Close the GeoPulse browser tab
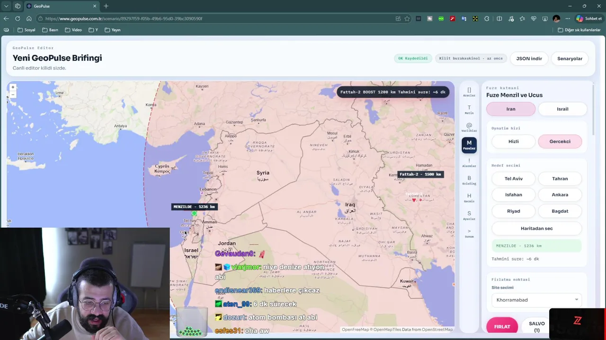This screenshot has width=606, height=340. click(x=95, y=6)
